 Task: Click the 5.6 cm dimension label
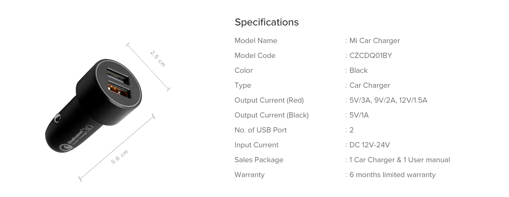pyautogui.click(x=119, y=157)
